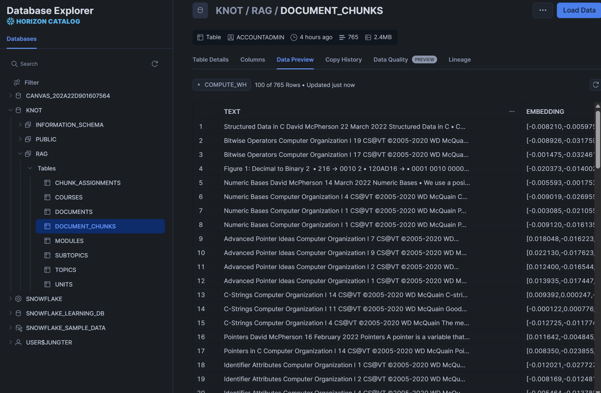Switch to the Columns tab
The image size is (601, 393).
[x=252, y=60]
